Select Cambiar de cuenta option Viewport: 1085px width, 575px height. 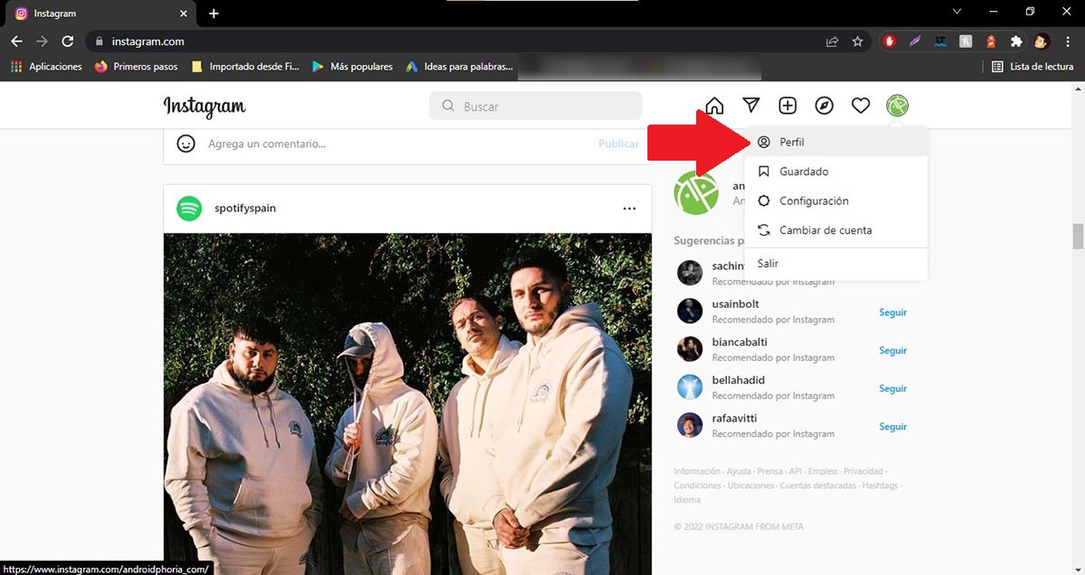point(825,230)
